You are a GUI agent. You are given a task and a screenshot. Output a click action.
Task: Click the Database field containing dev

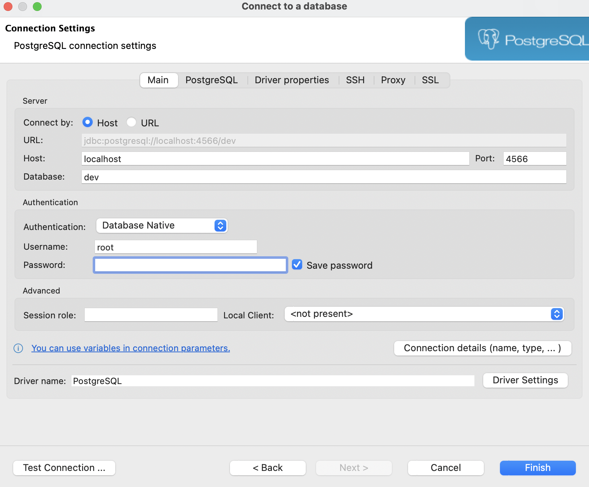[x=324, y=177]
